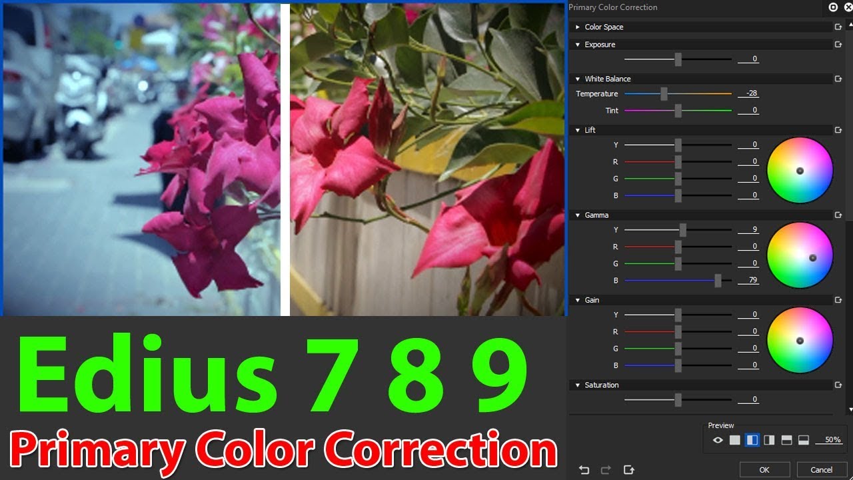Collapse the Exposure section
Viewport: 853px width, 480px height.
[x=578, y=45]
